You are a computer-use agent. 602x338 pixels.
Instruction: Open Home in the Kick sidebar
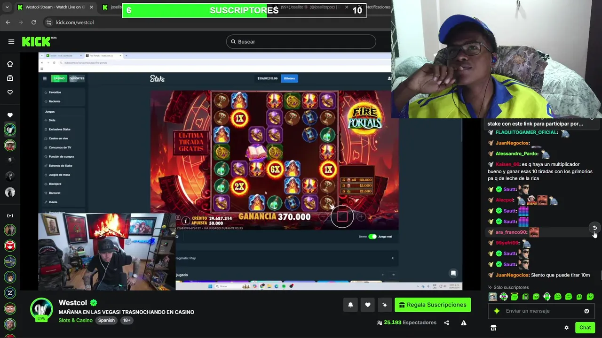(x=10, y=64)
